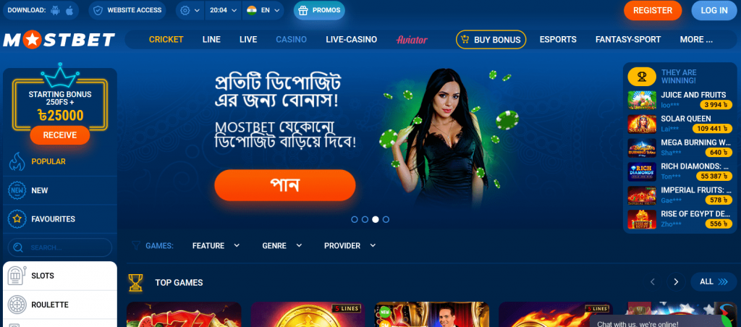This screenshot has width=741, height=327.
Task: Switch to the Live-Casino tab
Action: [351, 40]
